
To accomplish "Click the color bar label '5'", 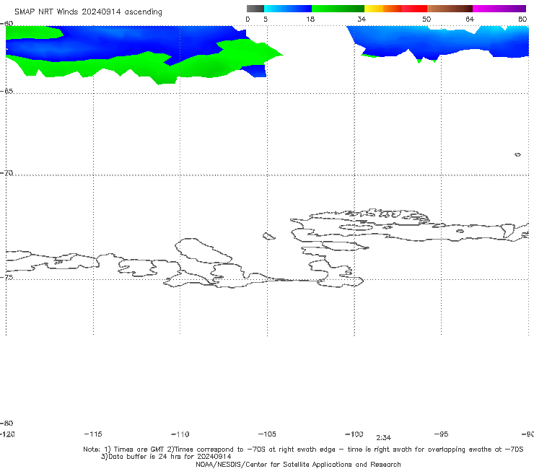I will click(266, 19).
